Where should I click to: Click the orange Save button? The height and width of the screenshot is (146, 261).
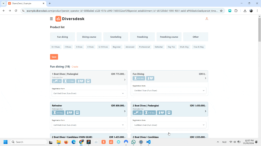pyautogui.click(x=54, y=57)
